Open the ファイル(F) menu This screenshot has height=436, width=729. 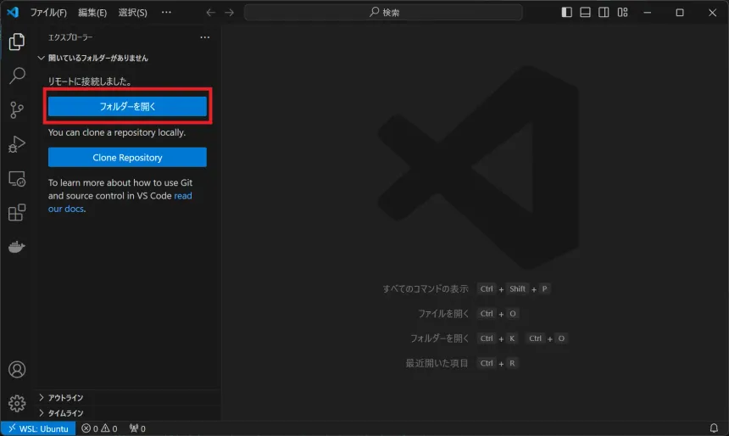48,13
